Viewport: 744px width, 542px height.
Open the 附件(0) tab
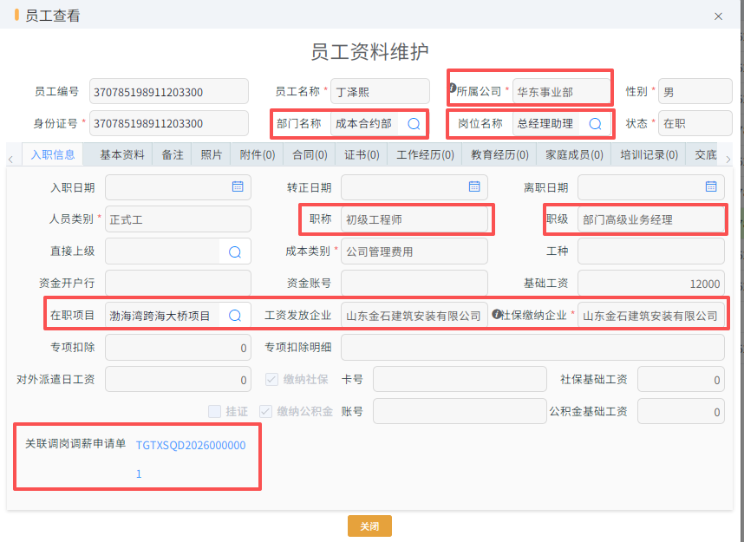pos(258,154)
